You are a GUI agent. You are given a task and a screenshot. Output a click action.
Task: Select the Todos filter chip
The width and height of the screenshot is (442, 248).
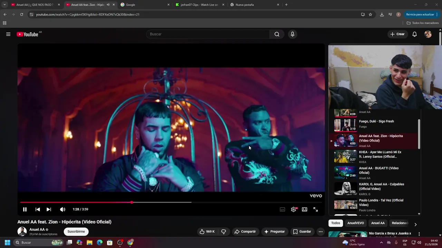[336, 223]
